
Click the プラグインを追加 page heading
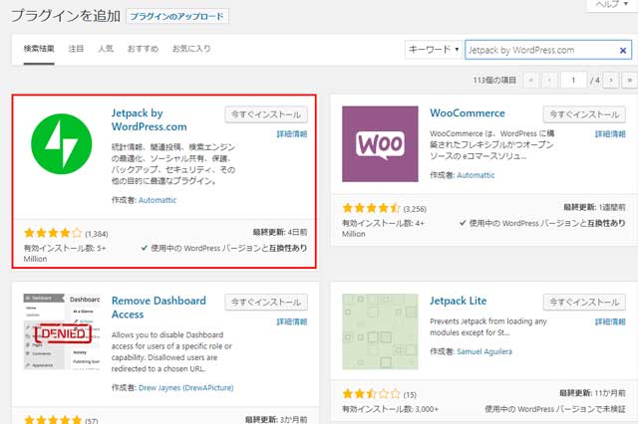click(65, 16)
